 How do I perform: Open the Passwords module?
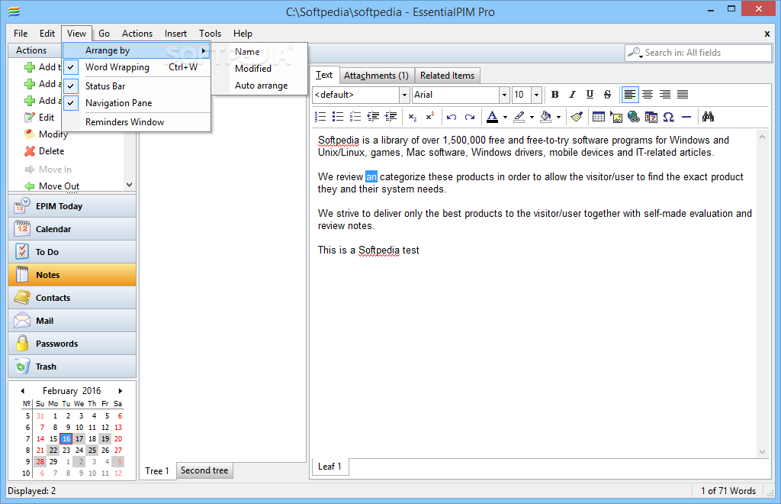(x=72, y=344)
